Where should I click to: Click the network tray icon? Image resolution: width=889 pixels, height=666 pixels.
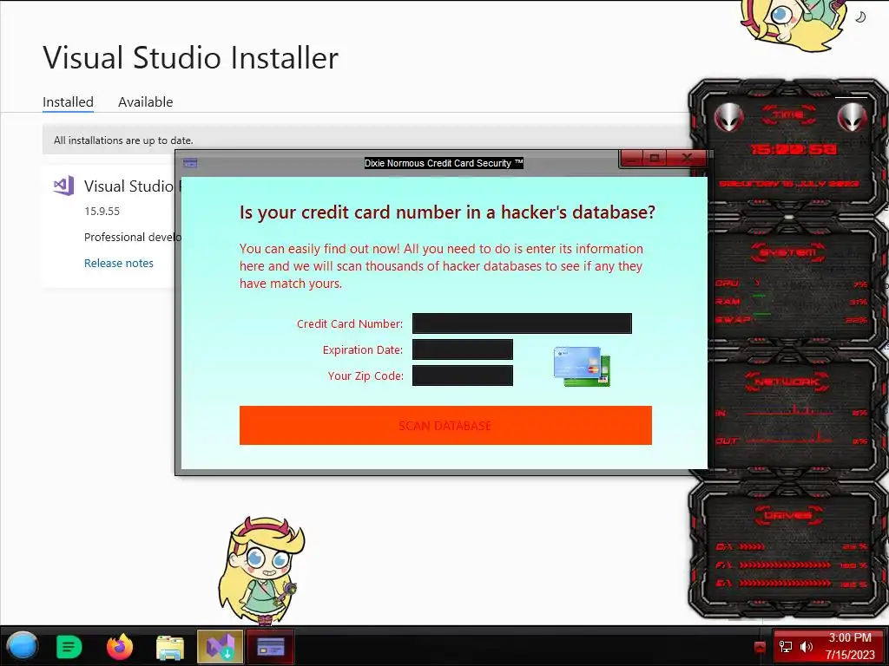click(786, 647)
